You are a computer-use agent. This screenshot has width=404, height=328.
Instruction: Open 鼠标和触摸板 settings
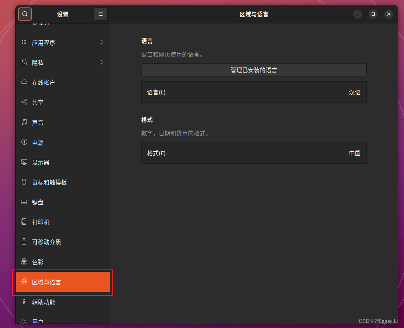63,182
